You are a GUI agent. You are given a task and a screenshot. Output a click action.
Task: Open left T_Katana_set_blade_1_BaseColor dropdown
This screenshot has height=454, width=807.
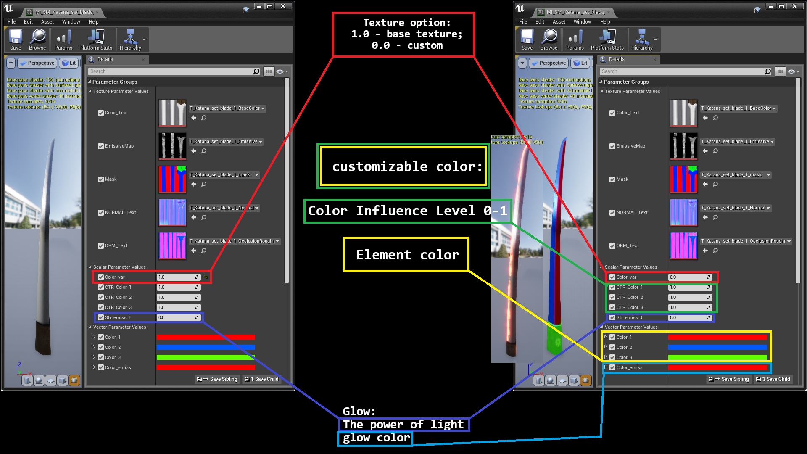pos(227,108)
